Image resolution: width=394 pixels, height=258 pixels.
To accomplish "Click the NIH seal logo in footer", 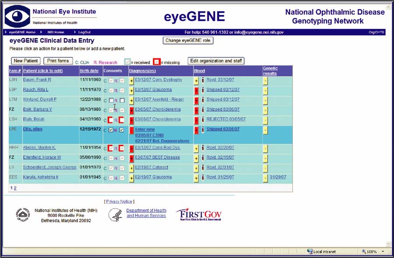I will (23, 215).
